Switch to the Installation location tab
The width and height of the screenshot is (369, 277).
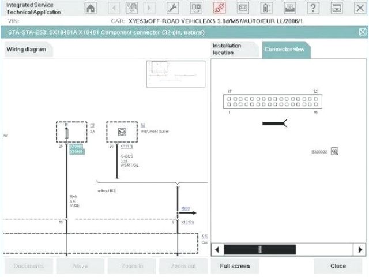tap(234, 49)
